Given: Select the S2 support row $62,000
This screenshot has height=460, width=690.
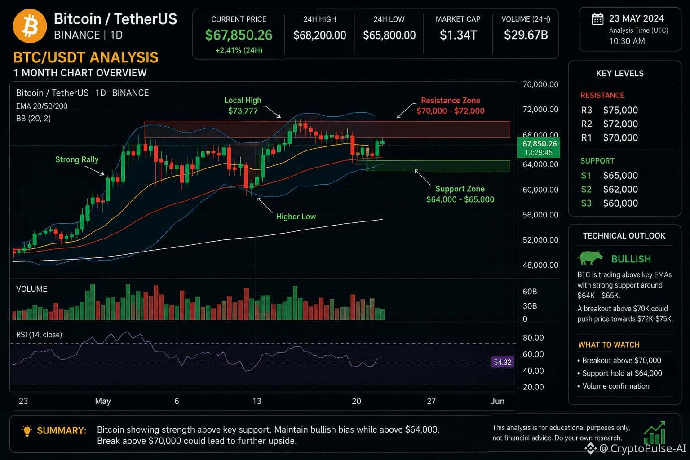Looking at the screenshot, I should point(610,190).
